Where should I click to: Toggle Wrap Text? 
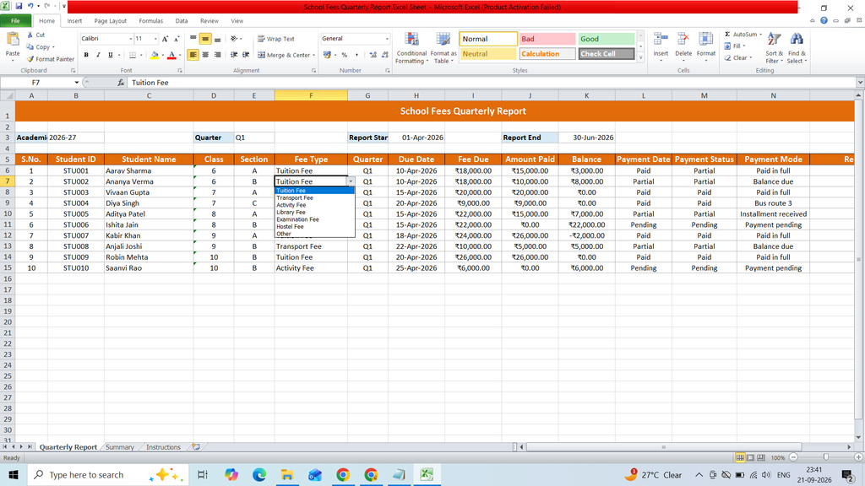[x=276, y=39]
